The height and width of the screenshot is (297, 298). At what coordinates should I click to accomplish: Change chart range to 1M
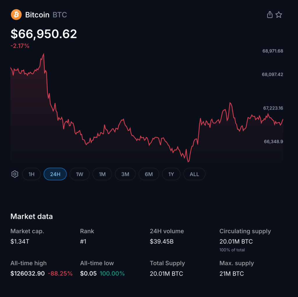click(102, 174)
